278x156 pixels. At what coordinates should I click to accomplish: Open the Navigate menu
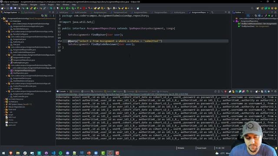(33, 5)
